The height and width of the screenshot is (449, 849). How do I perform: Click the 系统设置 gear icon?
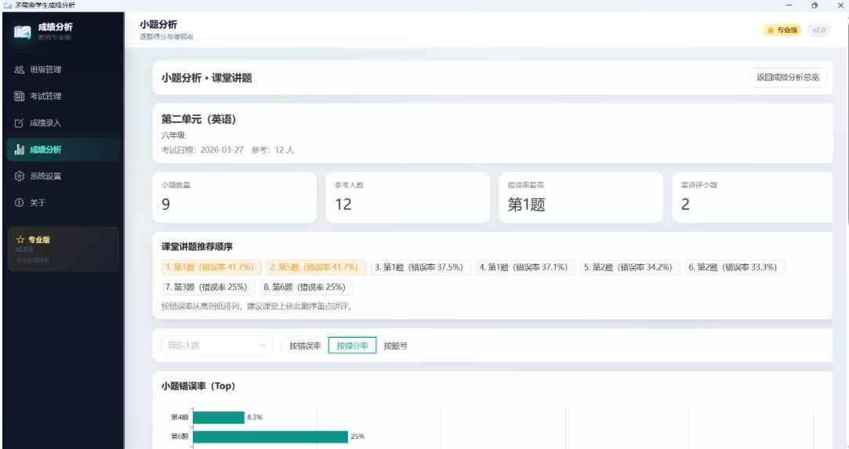tap(19, 176)
